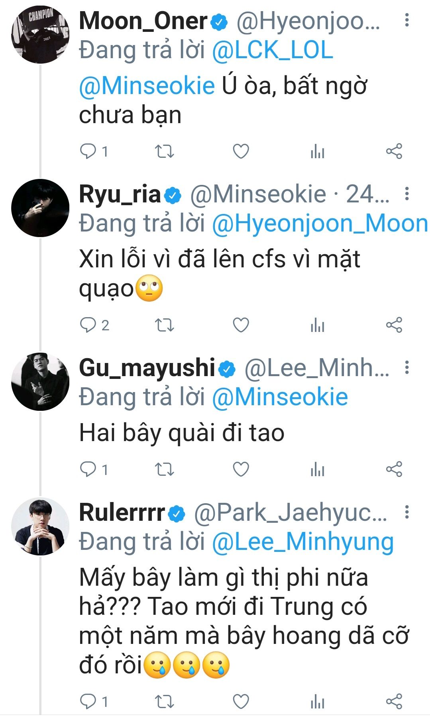Open the @Hyeonjoon_Moon mention link
The image size is (430, 716).
click(x=320, y=224)
